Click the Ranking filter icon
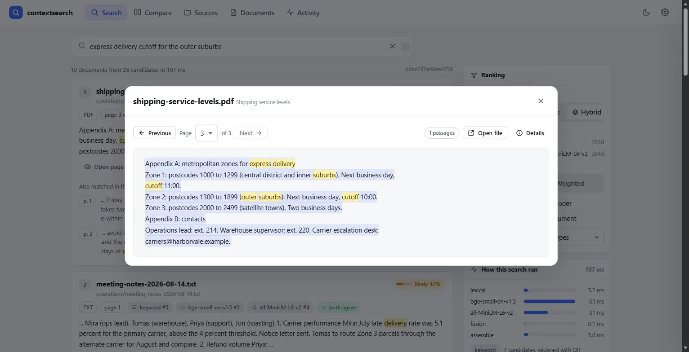 coord(474,75)
